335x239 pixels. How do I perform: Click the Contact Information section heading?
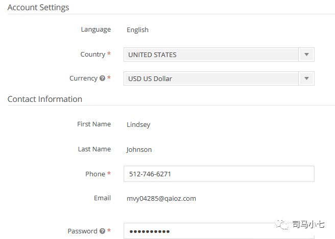click(x=45, y=99)
